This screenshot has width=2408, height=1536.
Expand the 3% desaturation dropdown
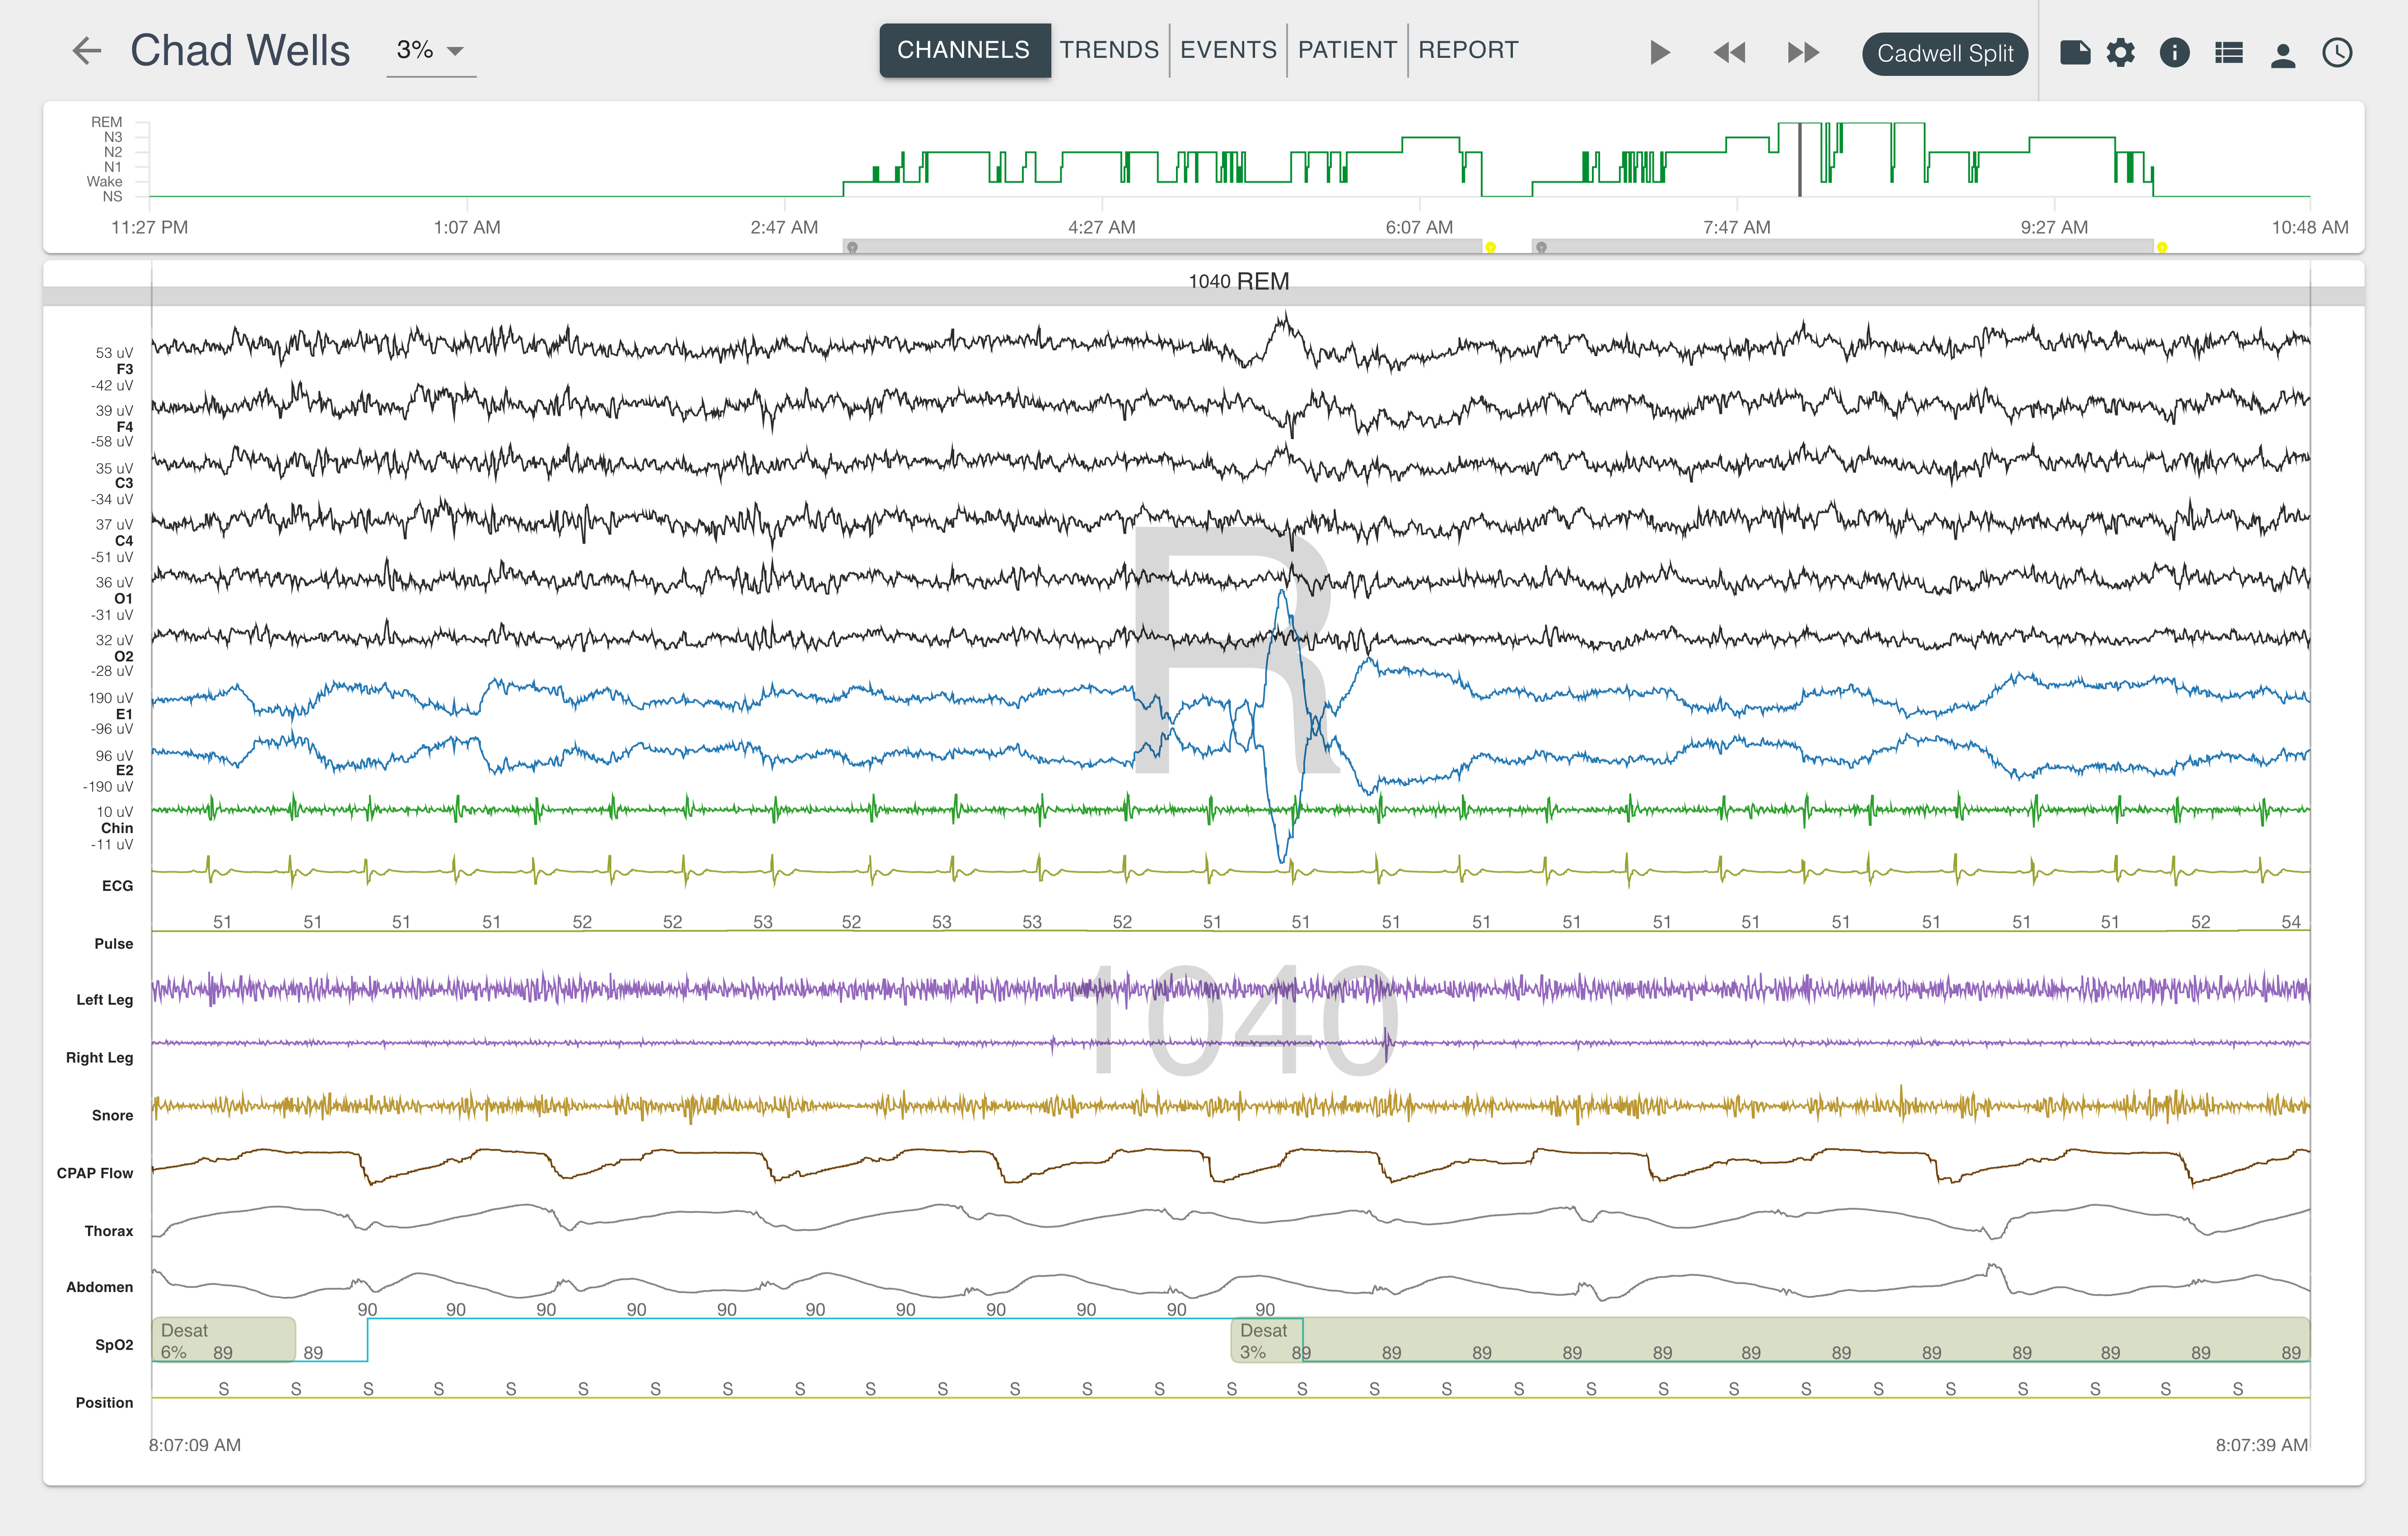[x=431, y=51]
